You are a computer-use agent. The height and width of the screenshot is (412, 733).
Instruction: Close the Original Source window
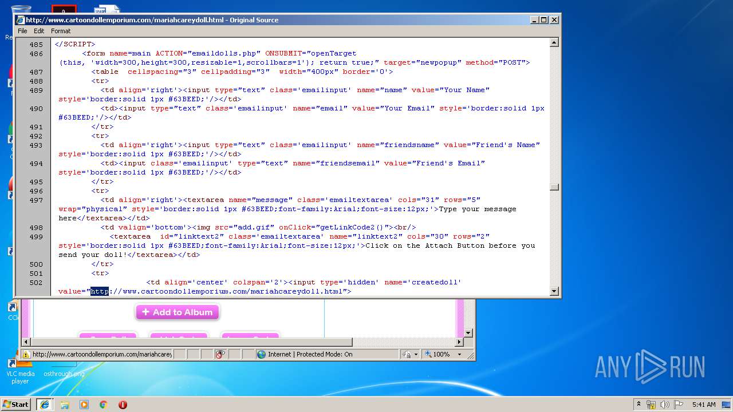coord(554,20)
